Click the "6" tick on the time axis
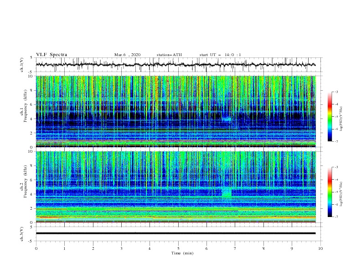361x279 pixels. click(x=206, y=248)
